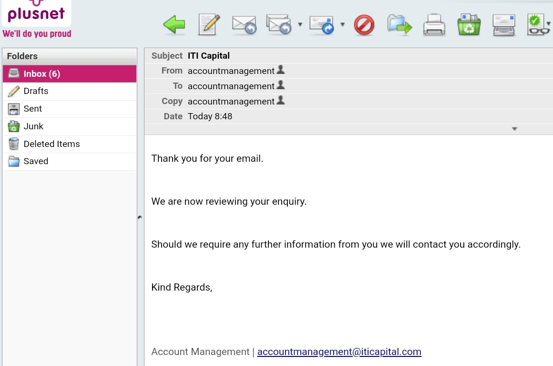Viewport: 553px width, 366px height.
Task: Click the Inbox tray icon
Action: coord(14,73)
